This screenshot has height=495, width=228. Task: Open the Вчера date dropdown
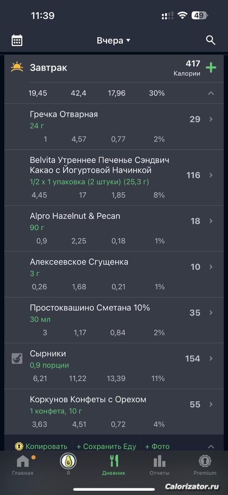(x=114, y=41)
